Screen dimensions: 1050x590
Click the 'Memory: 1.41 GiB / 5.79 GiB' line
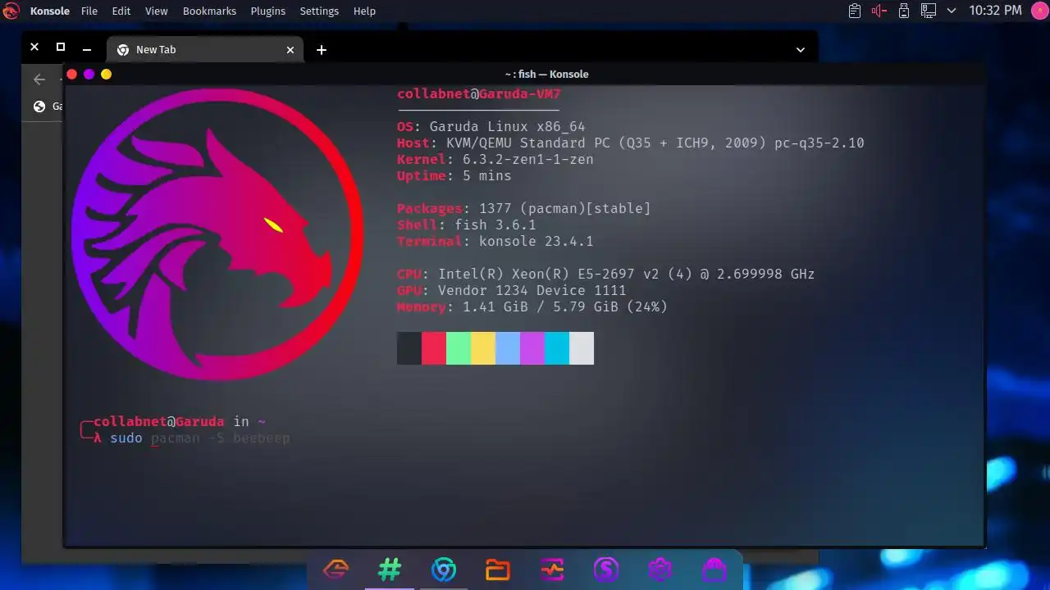pyautogui.click(x=532, y=306)
